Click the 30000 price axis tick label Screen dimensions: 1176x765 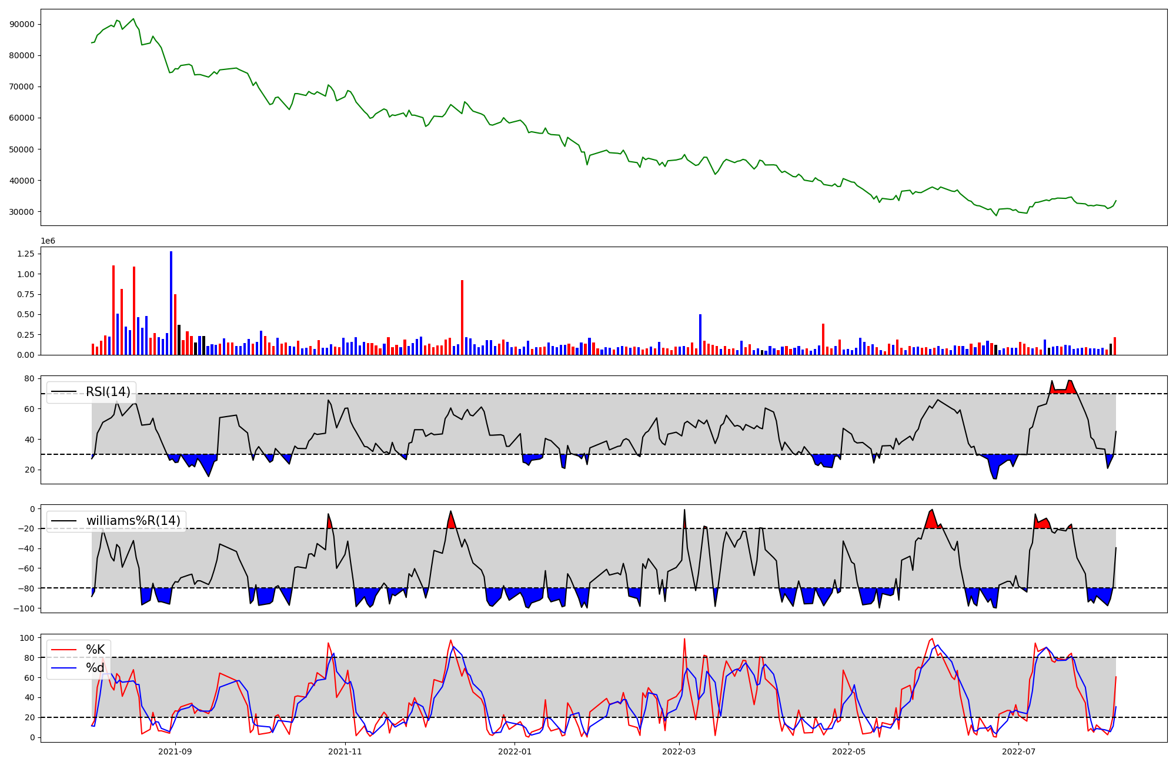pos(22,212)
